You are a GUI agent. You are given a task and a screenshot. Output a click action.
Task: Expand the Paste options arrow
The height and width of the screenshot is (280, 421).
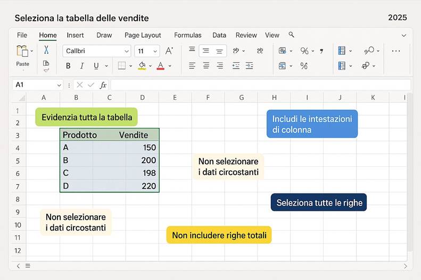tap(32, 51)
